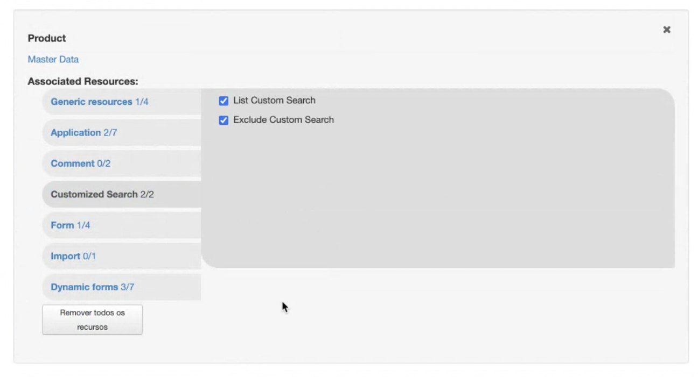Select the Customized Search tab
698x377 pixels.
122,194
